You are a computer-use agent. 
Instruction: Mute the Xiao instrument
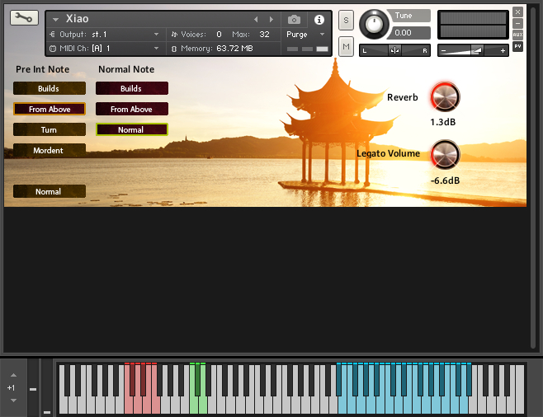(x=346, y=46)
